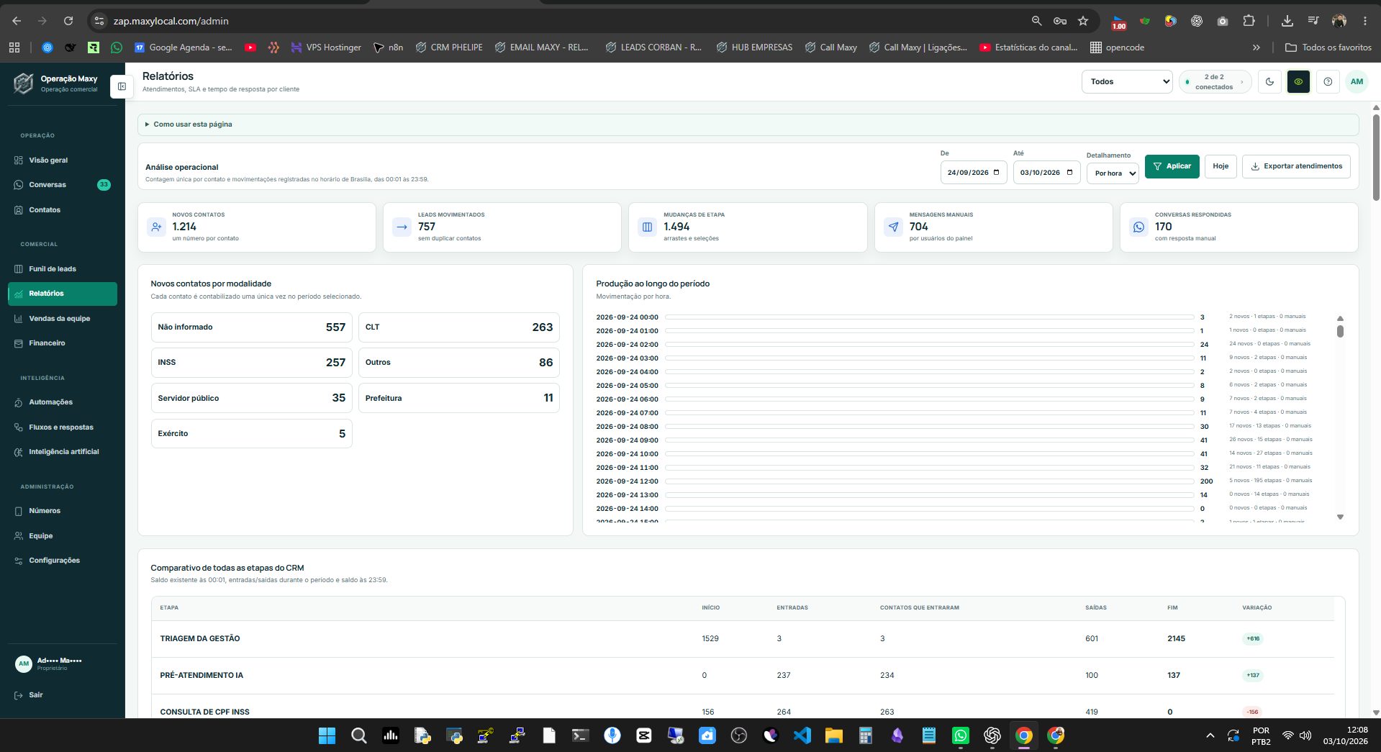Open the Por hora detalhamento dropdown

coord(1113,173)
